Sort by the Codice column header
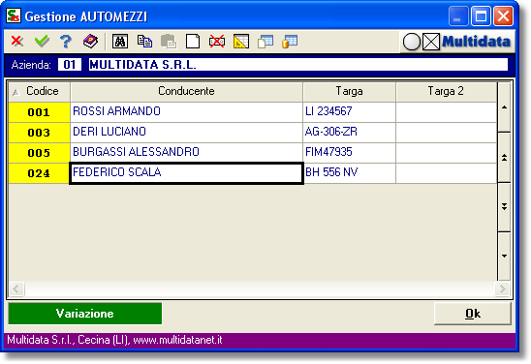 point(40,91)
